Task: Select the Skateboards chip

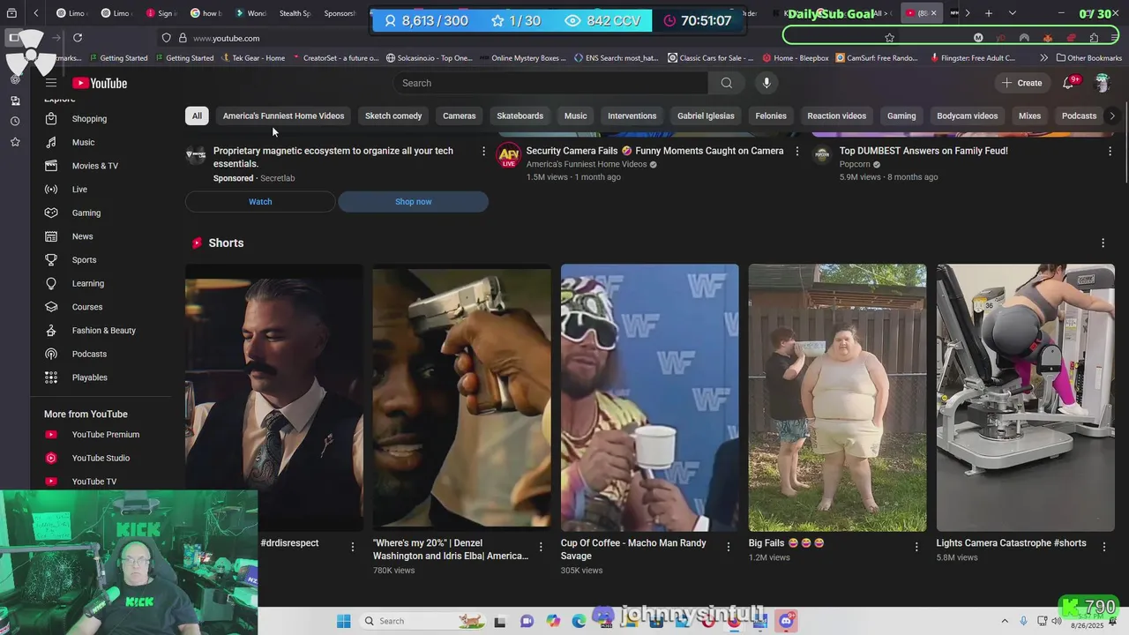Action: [520, 116]
